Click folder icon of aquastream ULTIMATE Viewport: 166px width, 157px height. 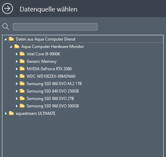(11, 113)
